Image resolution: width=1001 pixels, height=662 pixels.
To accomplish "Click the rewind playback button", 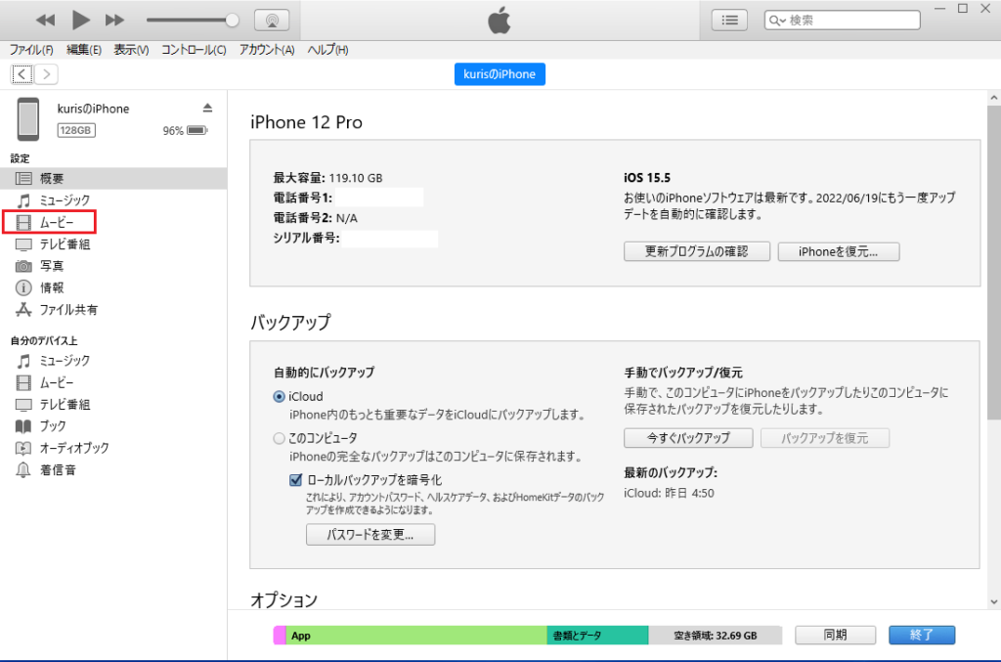I will (45, 20).
